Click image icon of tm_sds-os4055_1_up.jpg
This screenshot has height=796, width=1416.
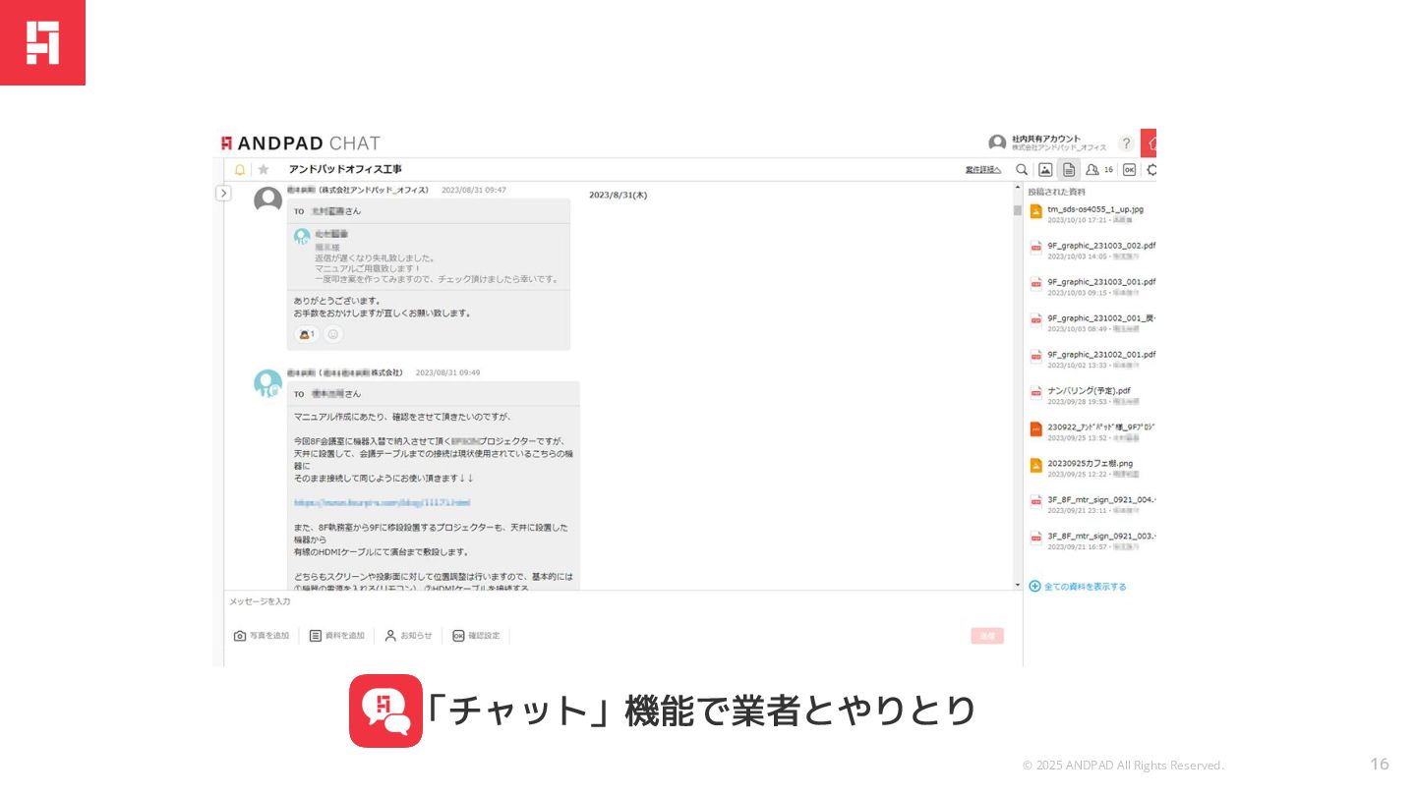point(1035,211)
